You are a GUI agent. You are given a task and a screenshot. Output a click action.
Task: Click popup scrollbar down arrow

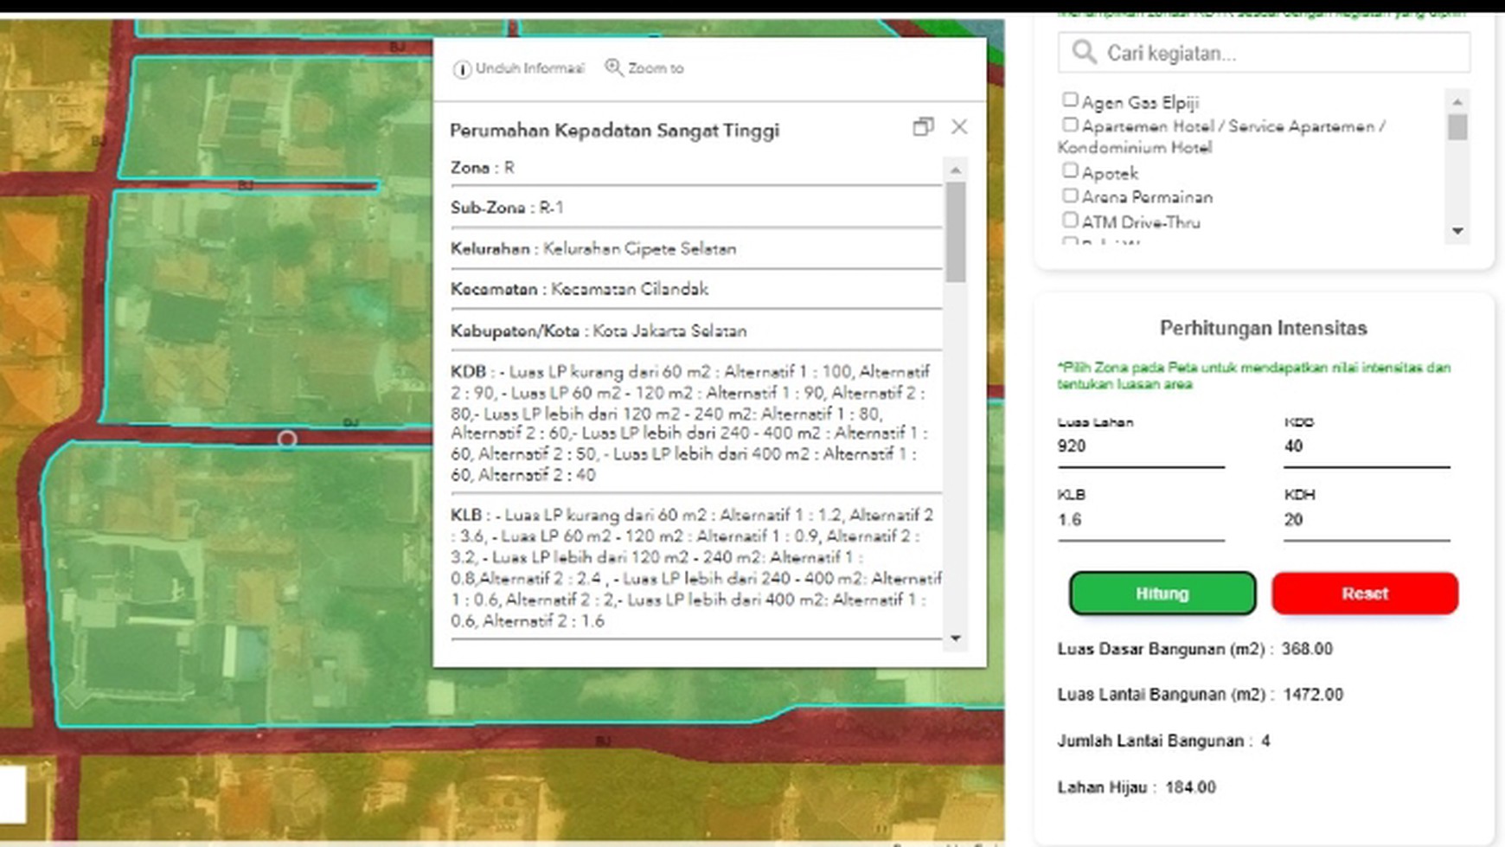[955, 638]
